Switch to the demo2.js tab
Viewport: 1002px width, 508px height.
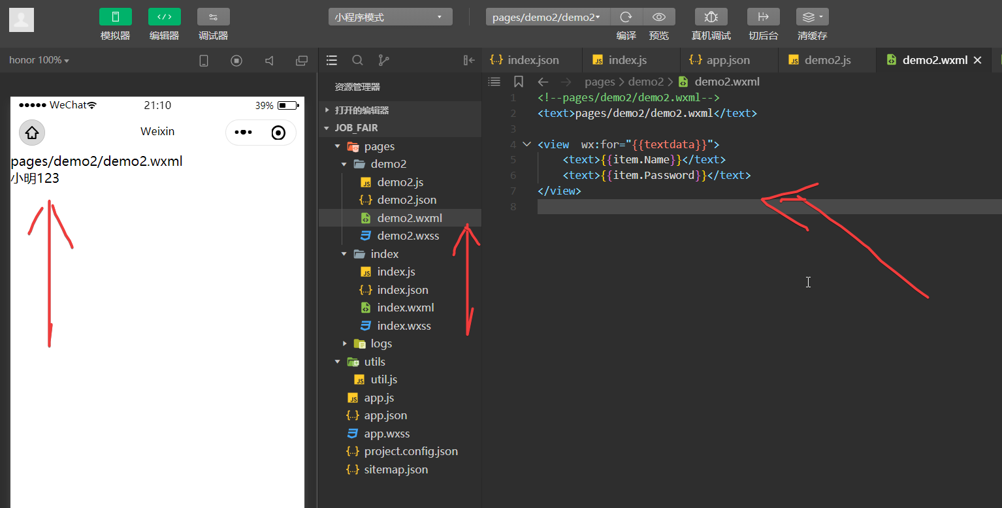tap(827, 60)
